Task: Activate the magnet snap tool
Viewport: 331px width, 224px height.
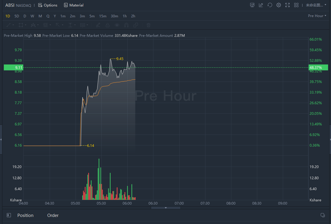Action: (126, 25)
